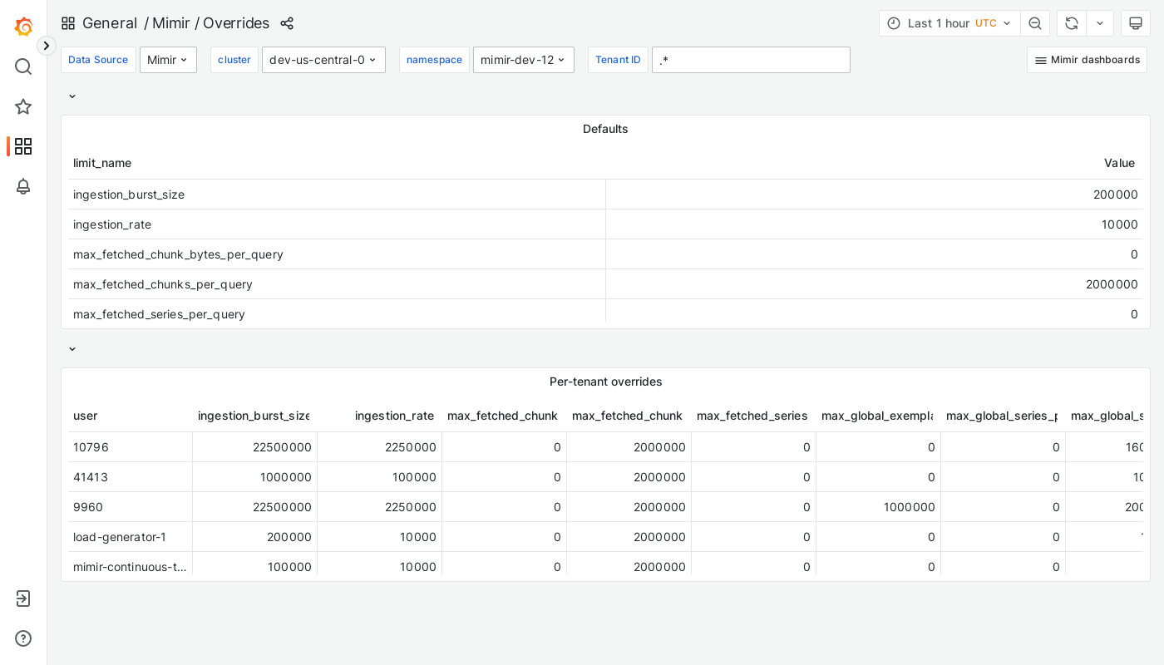Open the refresh interval dropdown

(x=1099, y=23)
